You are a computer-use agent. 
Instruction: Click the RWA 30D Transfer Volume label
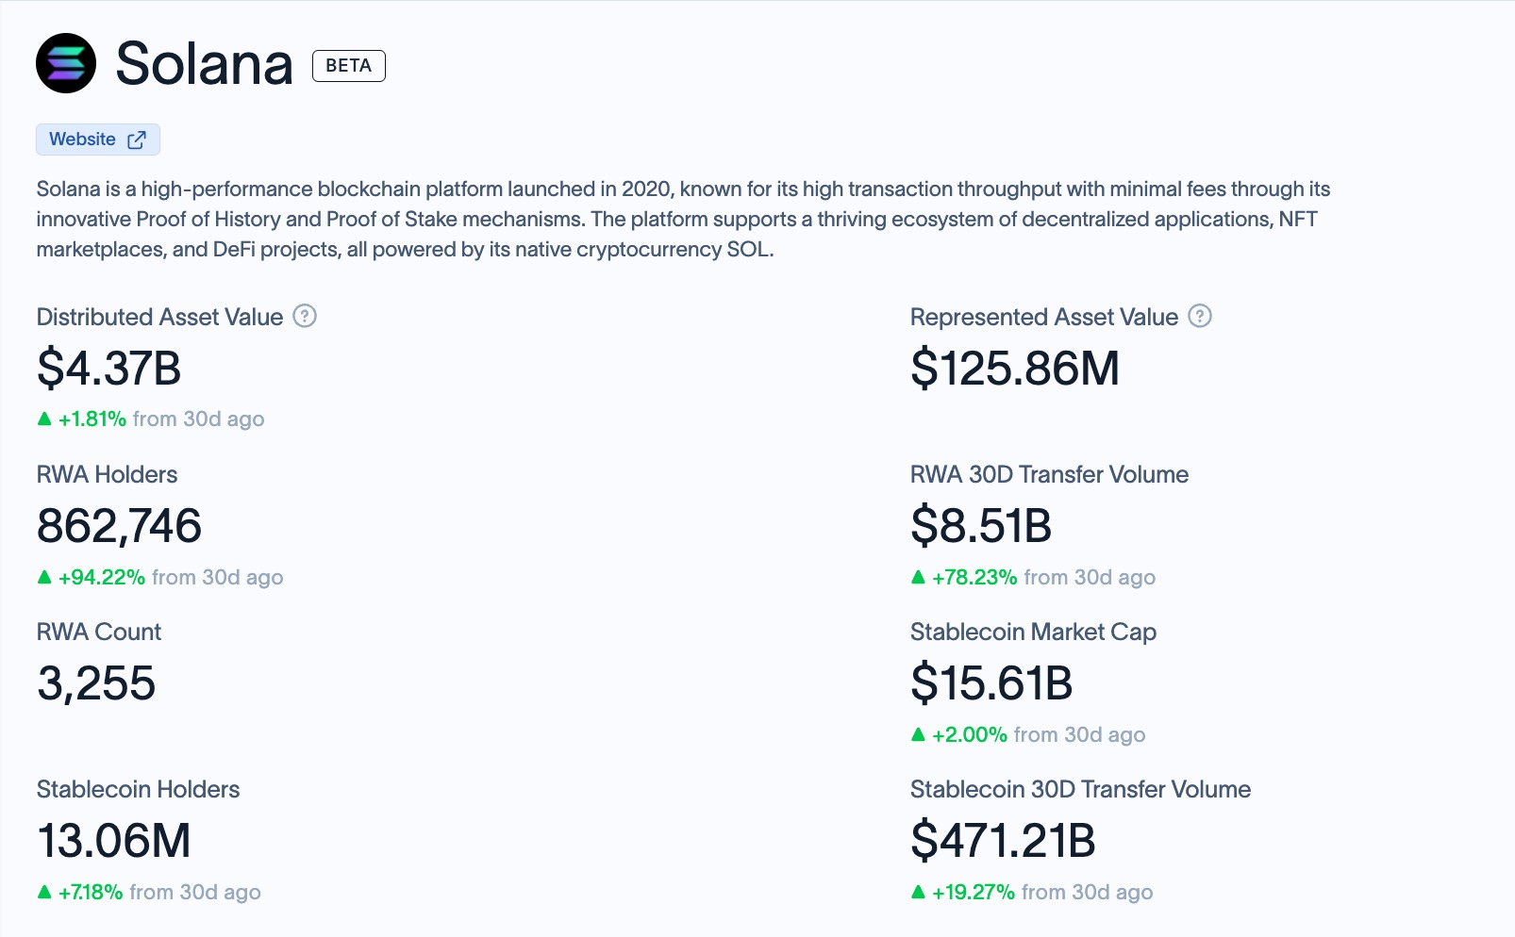point(1049,474)
